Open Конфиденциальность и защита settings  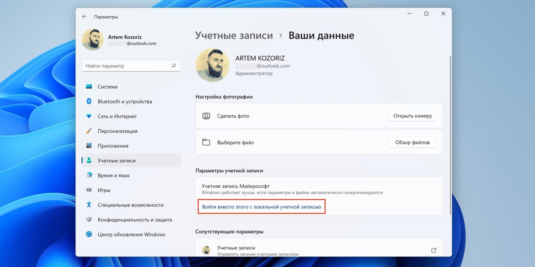click(x=89, y=219)
